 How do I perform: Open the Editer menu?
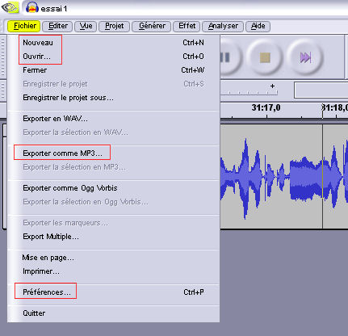click(57, 26)
